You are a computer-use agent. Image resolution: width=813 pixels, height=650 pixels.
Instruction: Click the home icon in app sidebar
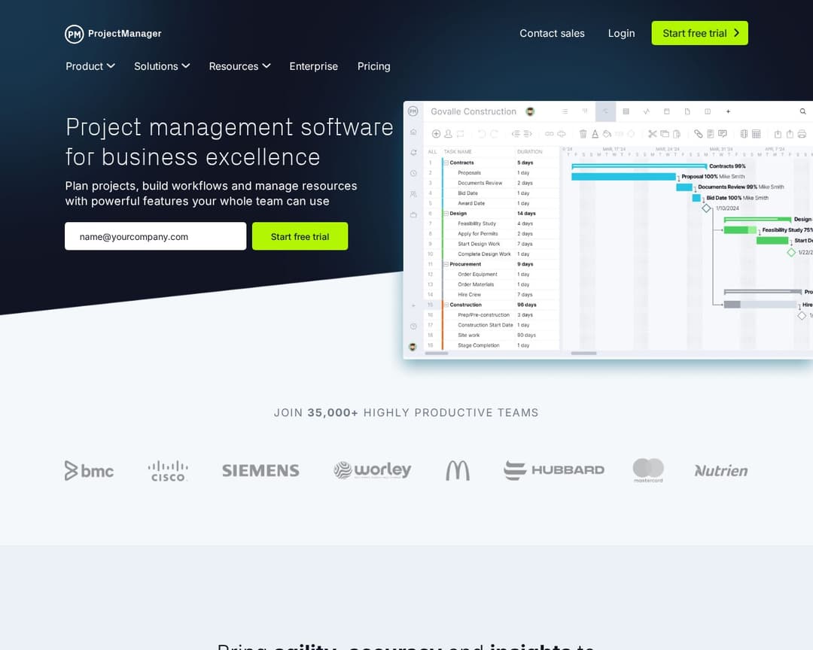[x=413, y=132]
